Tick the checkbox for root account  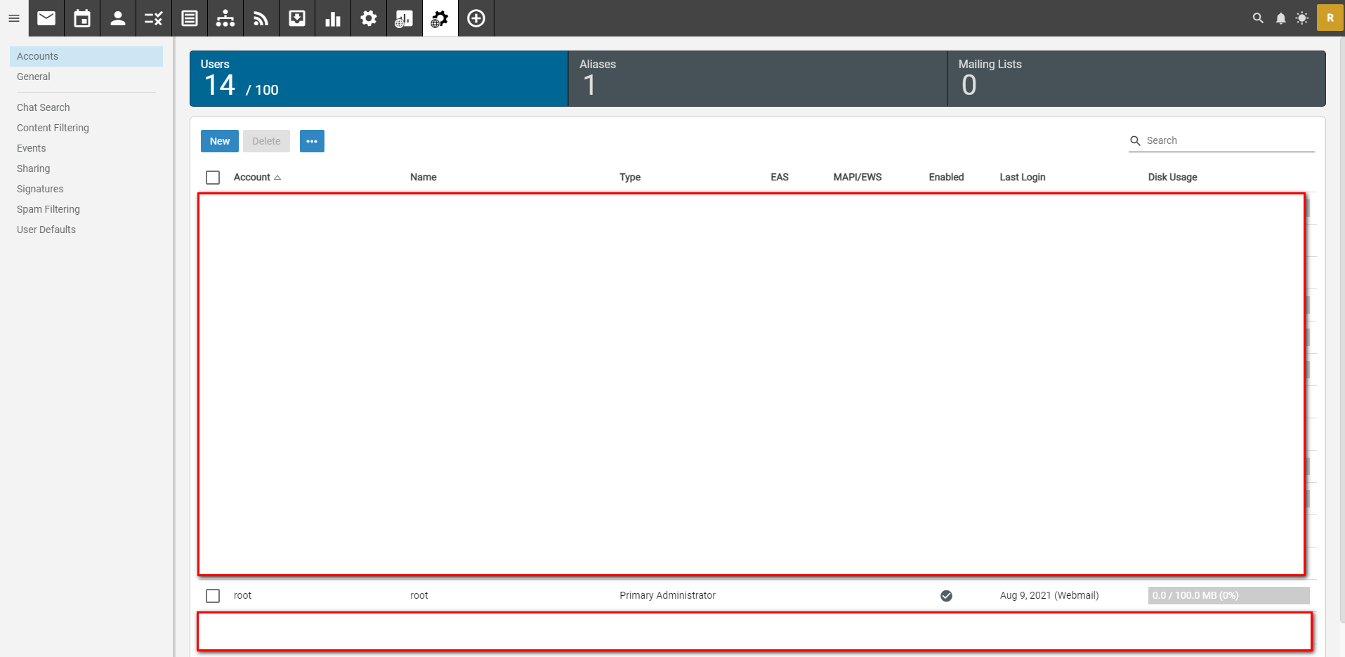click(213, 596)
